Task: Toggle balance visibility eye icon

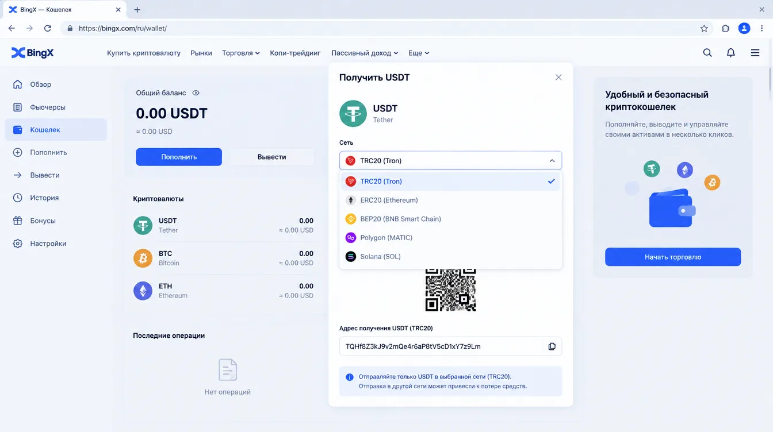Action: [196, 92]
